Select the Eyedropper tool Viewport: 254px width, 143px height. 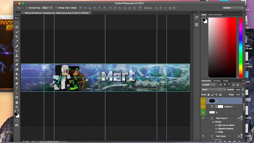pyautogui.click(x=17, y=41)
